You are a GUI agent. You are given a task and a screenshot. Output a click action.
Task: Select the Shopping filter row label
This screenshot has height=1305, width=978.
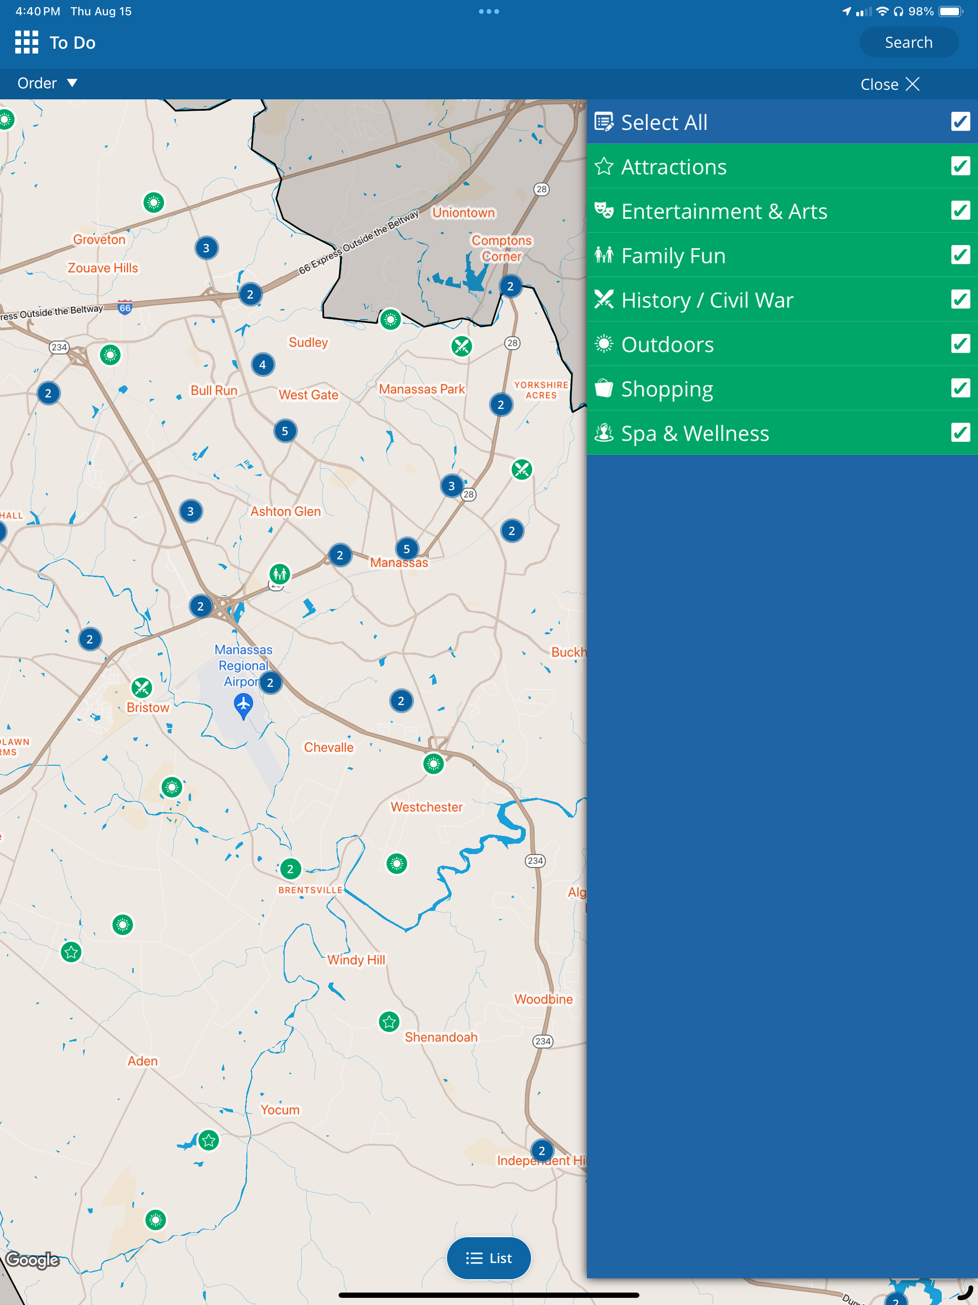click(x=667, y=389)
